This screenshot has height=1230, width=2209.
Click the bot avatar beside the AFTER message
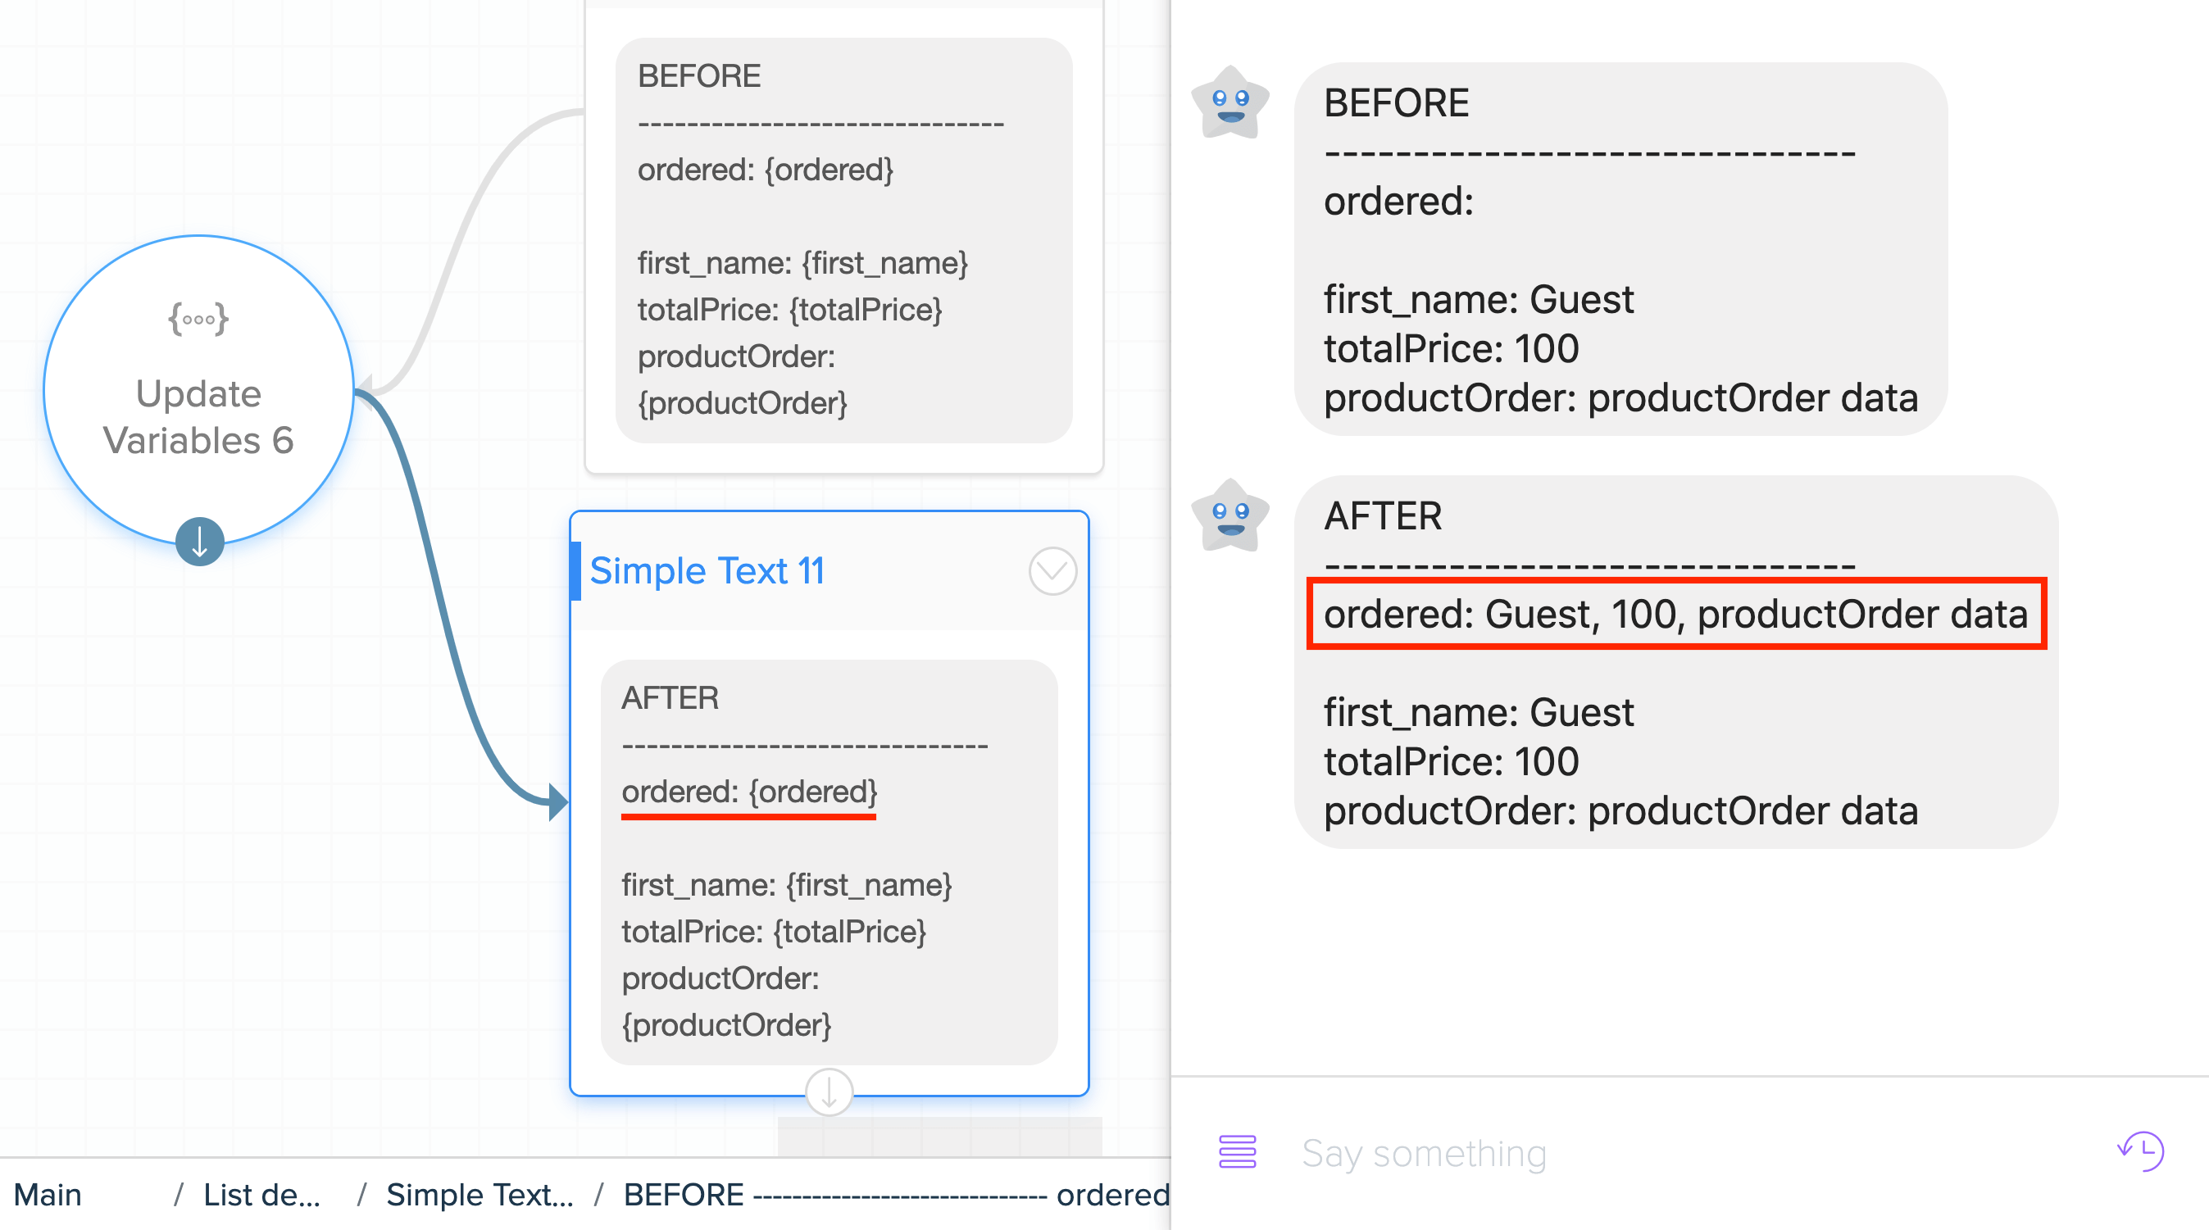[x=1230, y=516]
